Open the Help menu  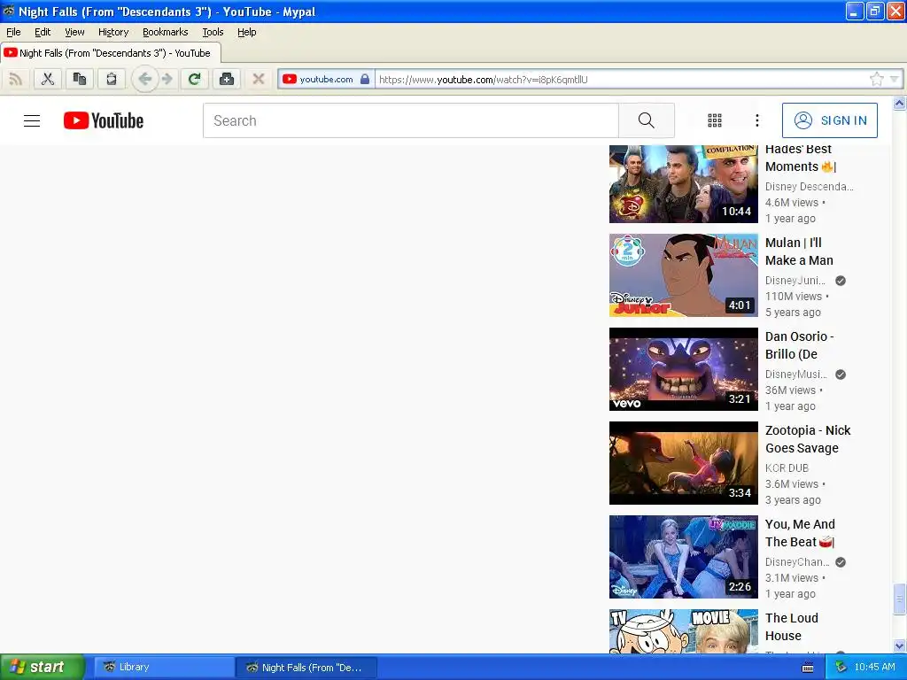tap(247, 32)
